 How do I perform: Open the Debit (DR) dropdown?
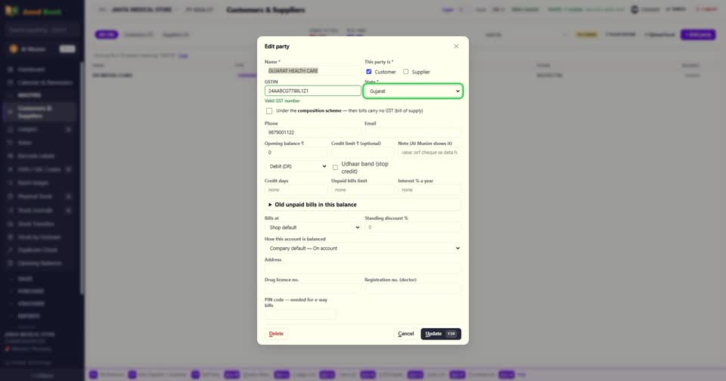click(296, 166)
